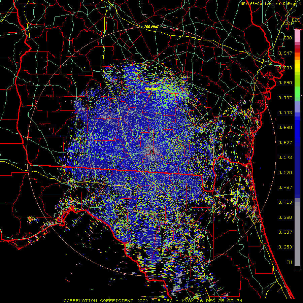This screenshot has width=303, height=303.
Task: Click the 100 NMI range ring label
Action: click(x=151, y=27)
